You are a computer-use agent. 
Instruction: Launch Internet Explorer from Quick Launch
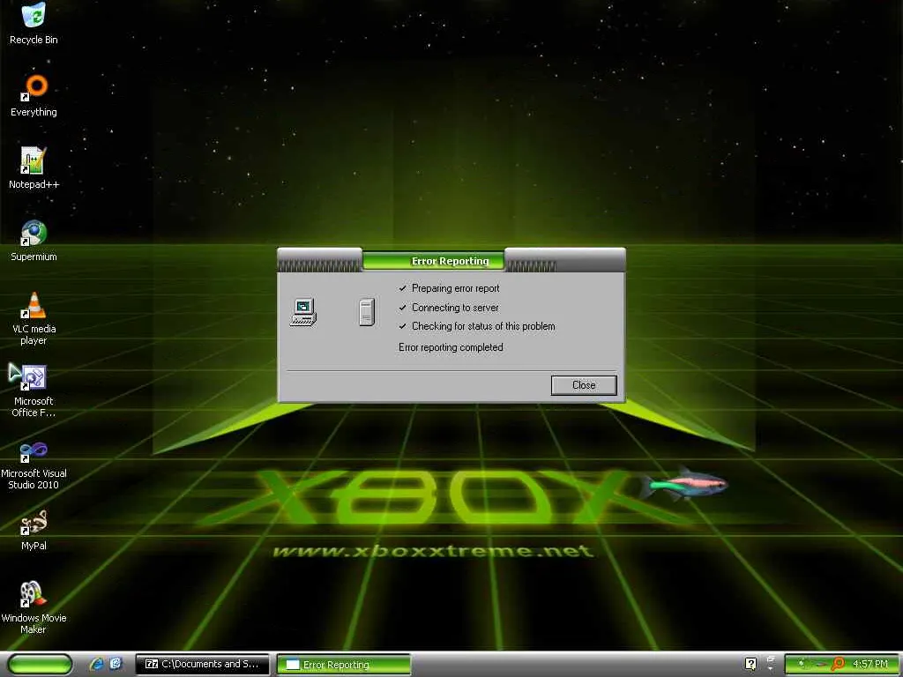click(96, 665)
